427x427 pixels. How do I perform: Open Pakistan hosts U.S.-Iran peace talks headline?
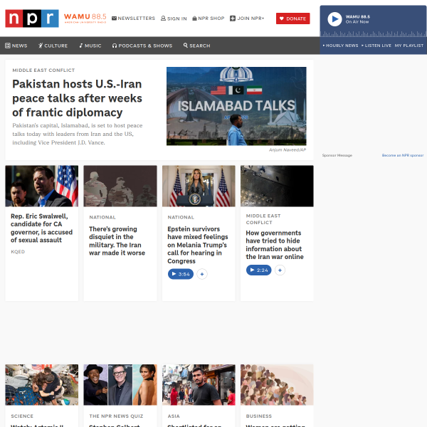click(77, 98)
